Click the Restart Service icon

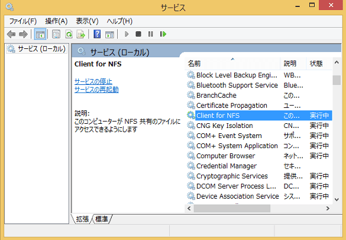point(163,34)
